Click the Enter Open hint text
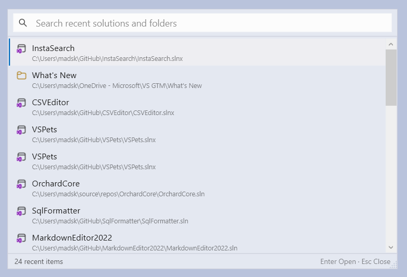Image resolution: width=407 pixels, height=277 pixels. pyautogui.click(x=337, y=261)
